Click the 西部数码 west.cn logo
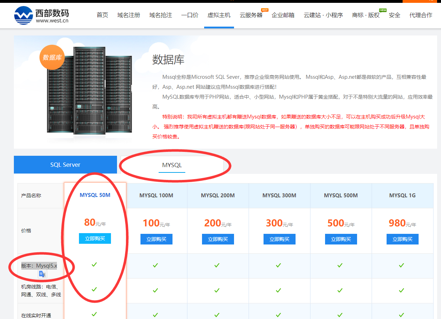The width and height of the screenshot is (441, 319). (x=42, y=16)
